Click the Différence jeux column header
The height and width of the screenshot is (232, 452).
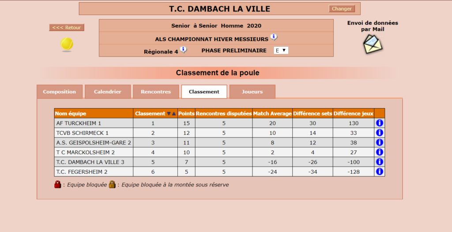[354, 114]
